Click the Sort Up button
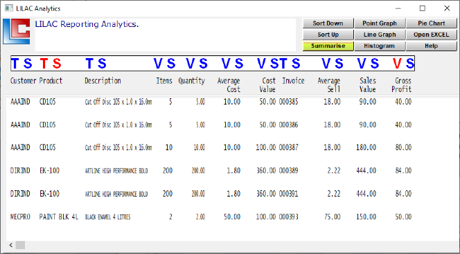The height and width of the screenshot is (254, 460). [328, 35]
